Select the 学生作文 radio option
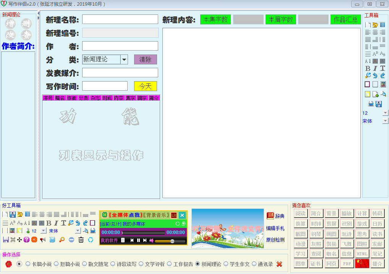389x274 pixels. click(226, 264)
